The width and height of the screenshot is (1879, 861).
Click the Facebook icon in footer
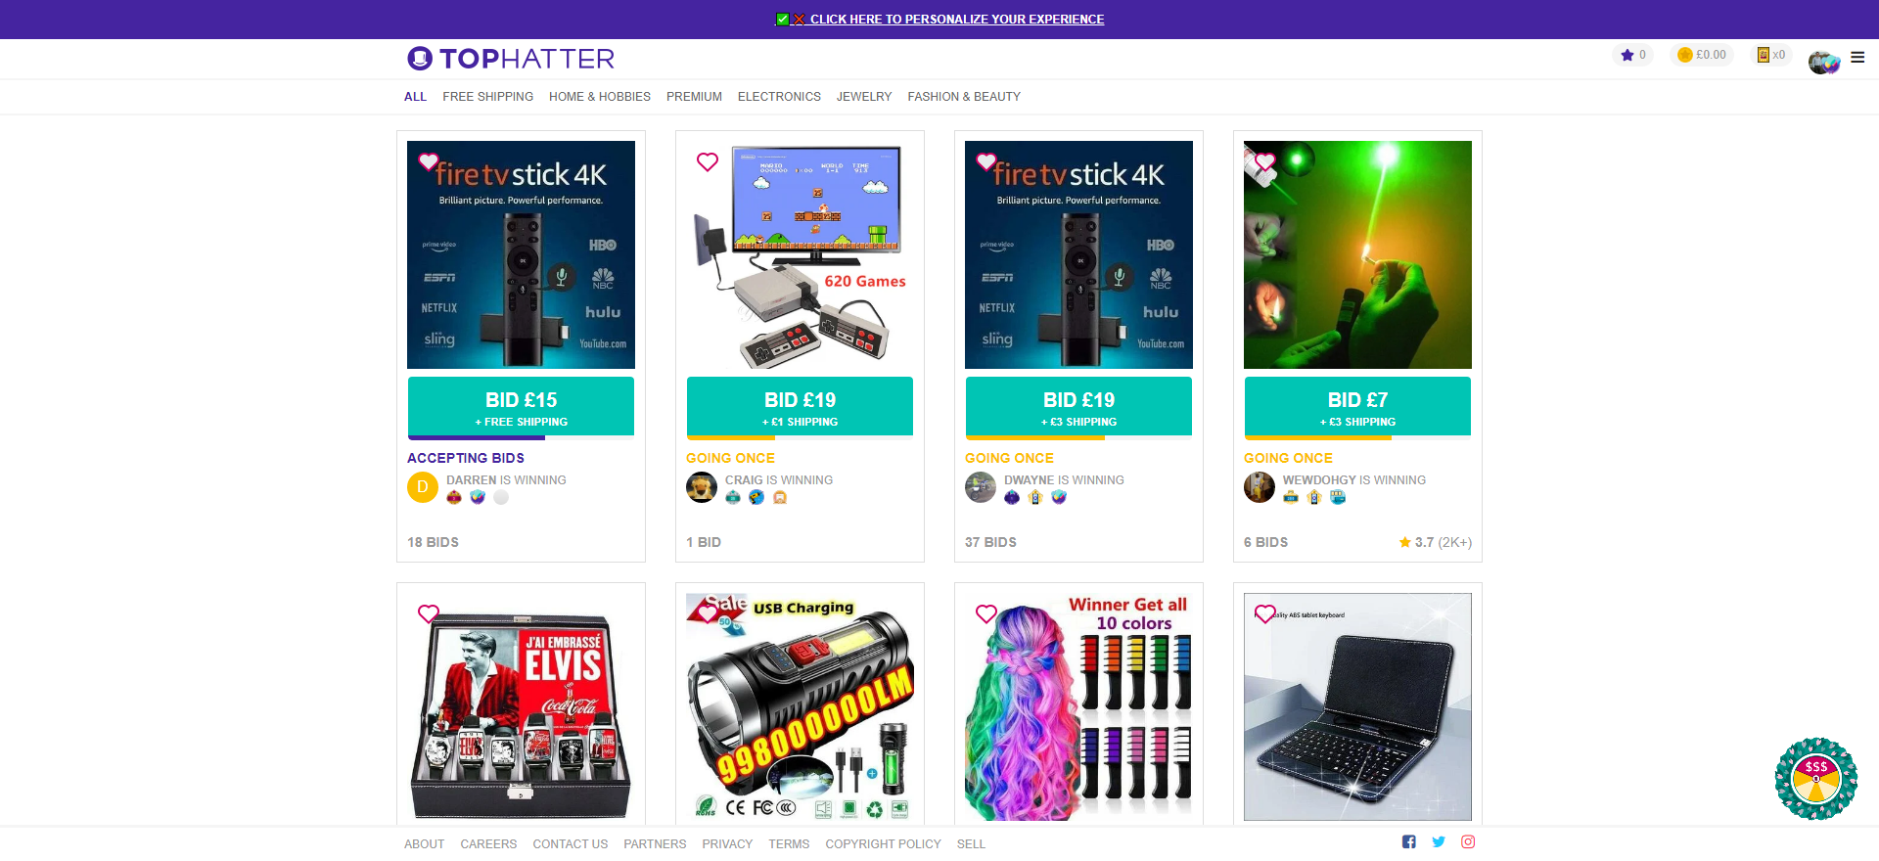coord(1409,841)
